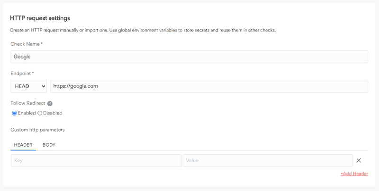Image resolution: width=379 pixels, height=191 pixels.
Task: Remove the header row with X icon
Action: (x=359, y=160)
